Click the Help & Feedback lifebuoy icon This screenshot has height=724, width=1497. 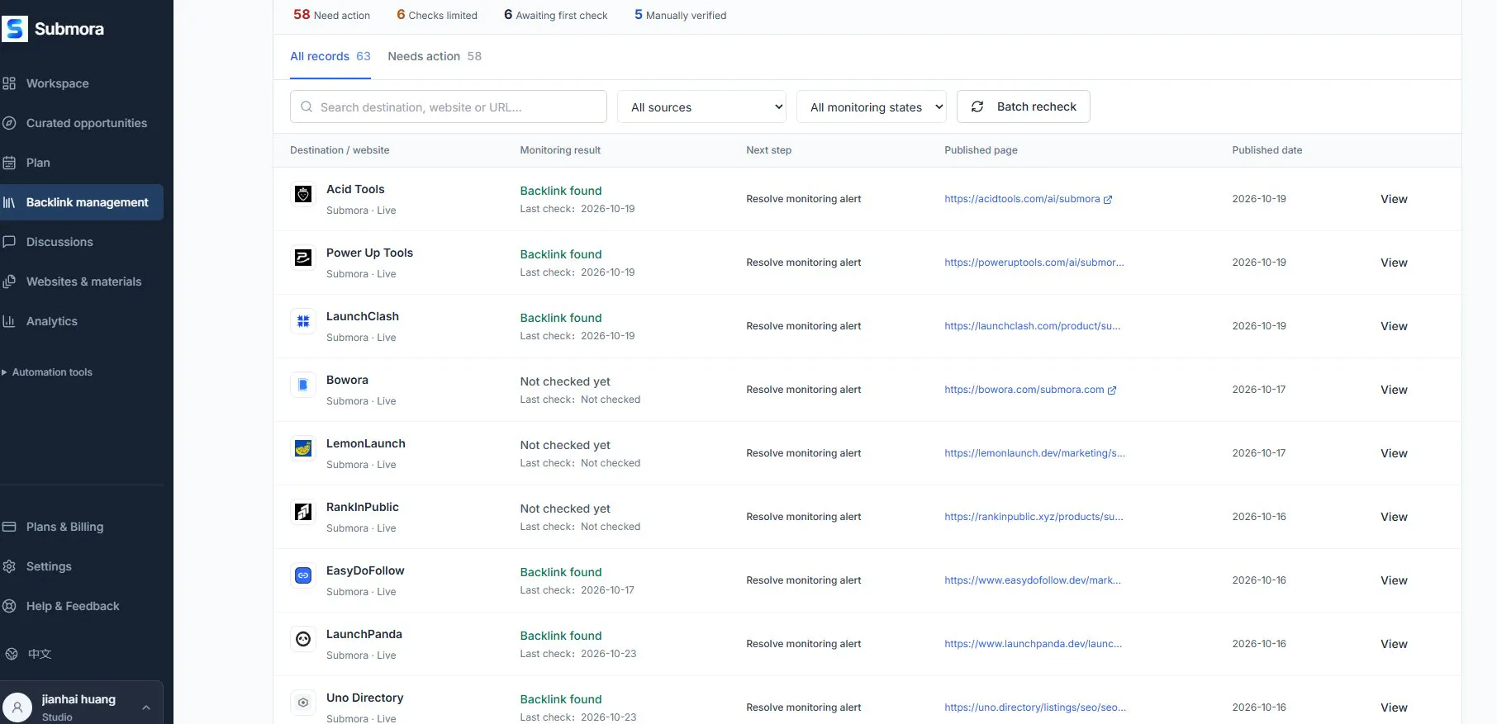click(9, 606)
